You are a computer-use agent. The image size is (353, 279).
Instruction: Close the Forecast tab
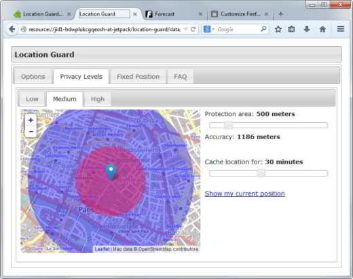(x=200, y=14)
